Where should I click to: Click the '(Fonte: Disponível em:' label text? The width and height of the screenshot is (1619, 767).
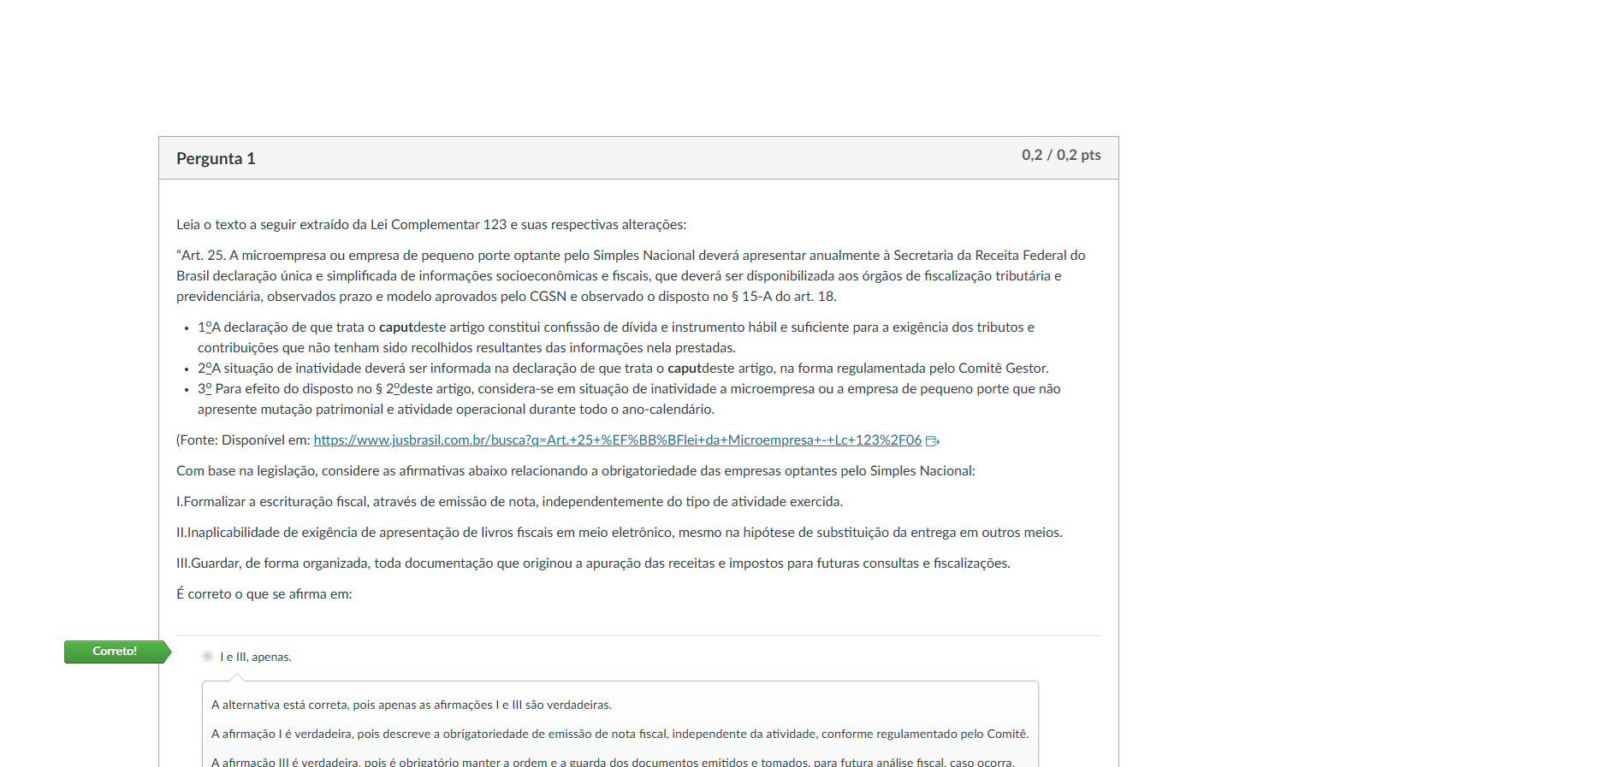tap(243, 440)
